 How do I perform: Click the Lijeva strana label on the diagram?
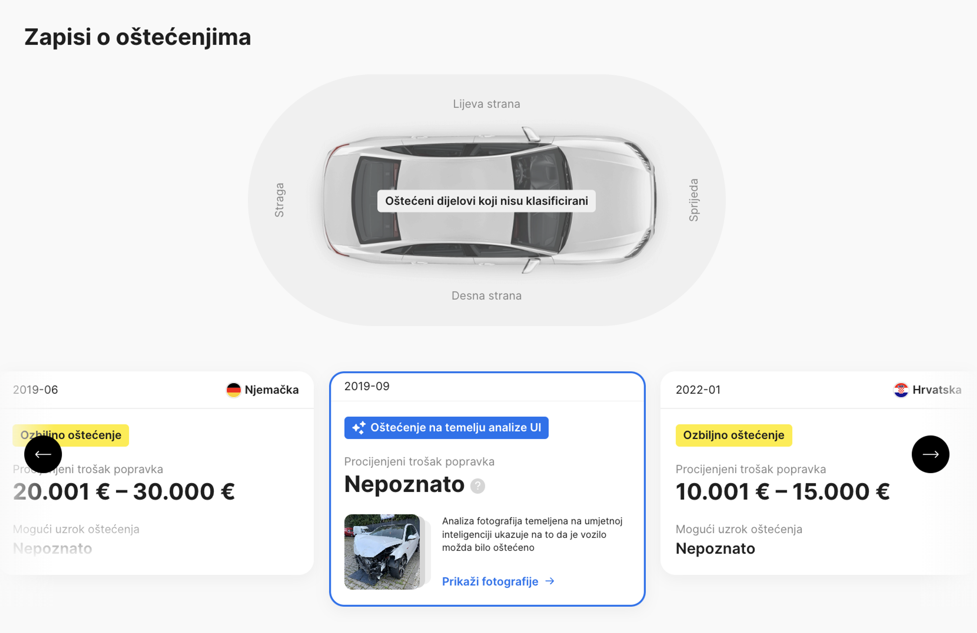click(x=486, y=104)
